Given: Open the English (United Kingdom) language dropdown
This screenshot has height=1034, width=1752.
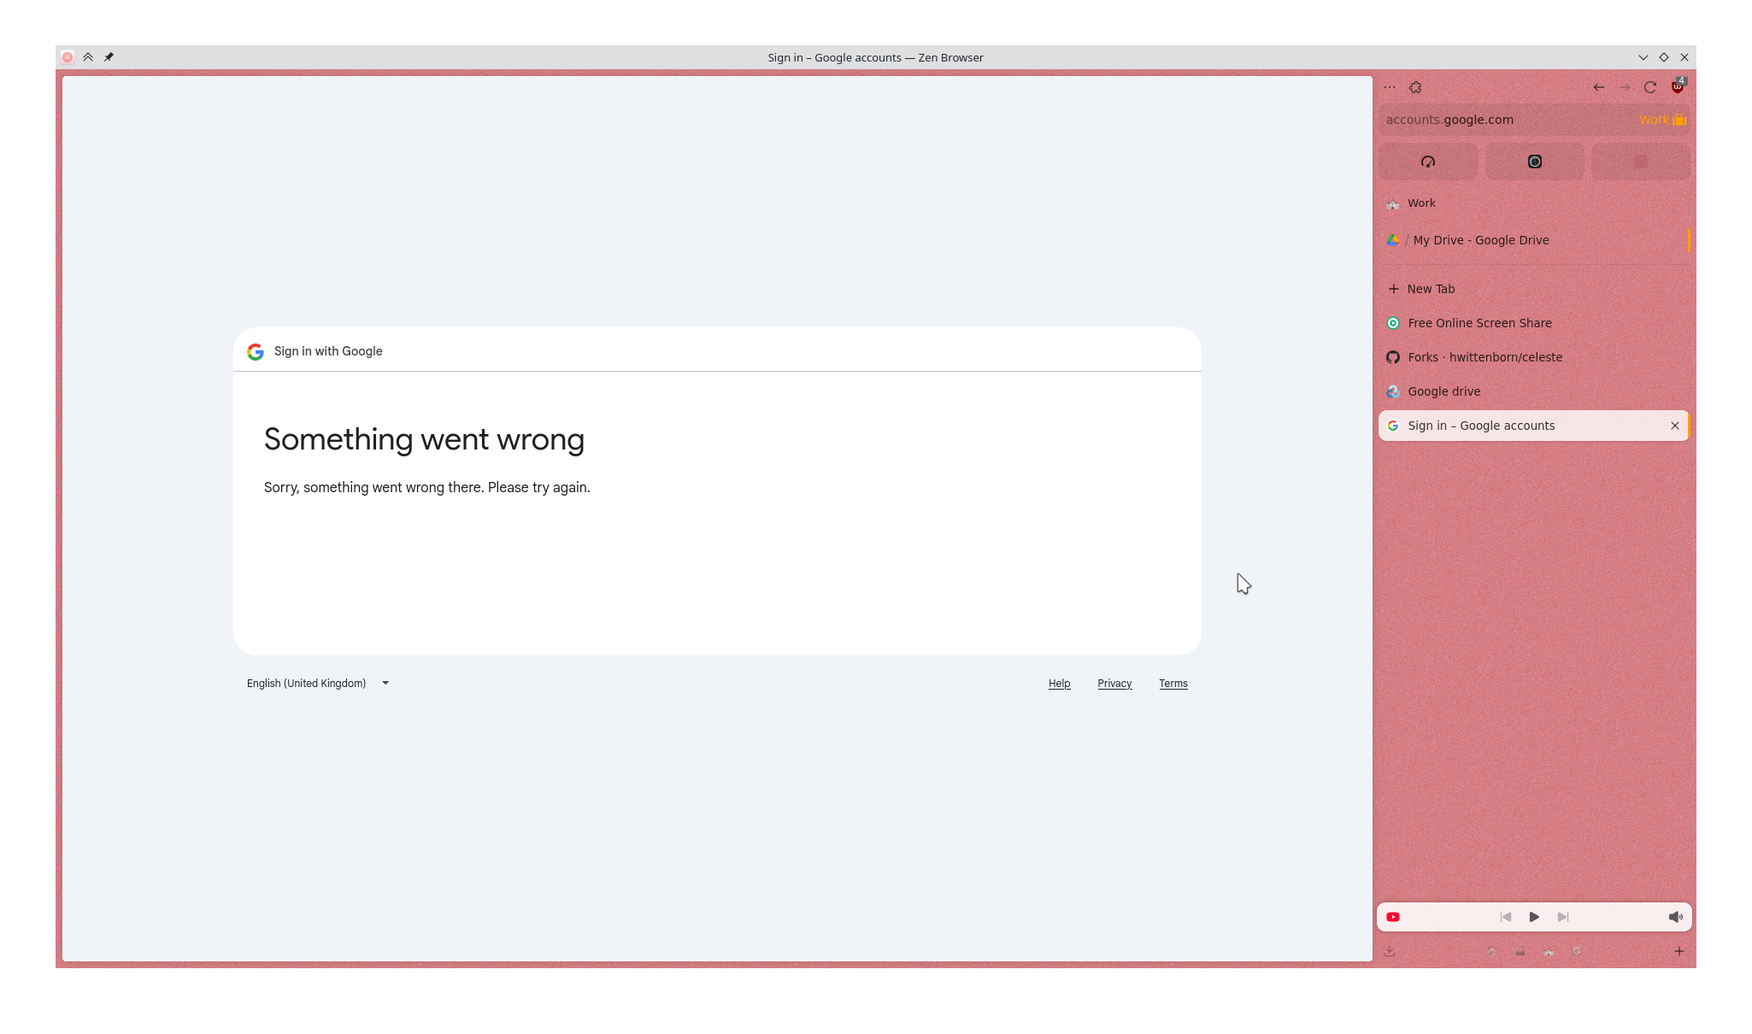Looking at the screenshot, I should tap(318, 683).
